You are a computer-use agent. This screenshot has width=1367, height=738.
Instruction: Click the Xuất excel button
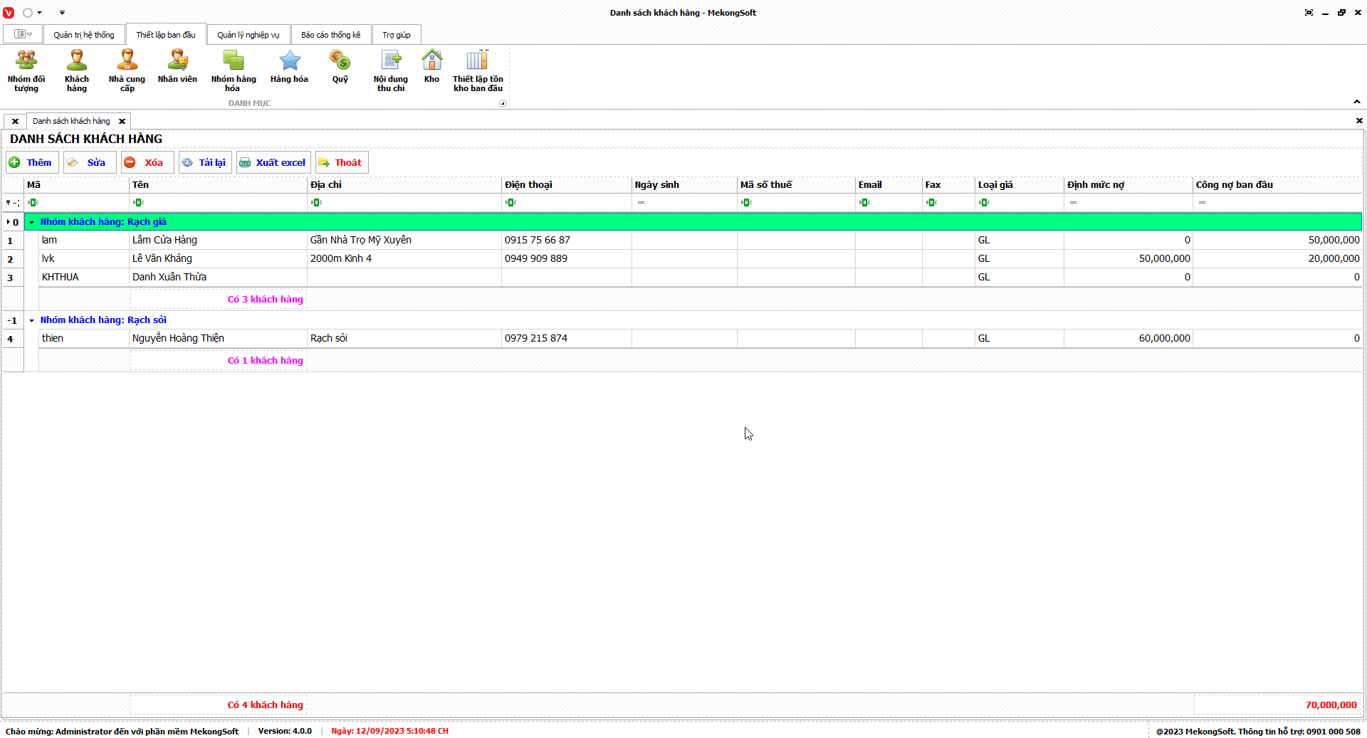tap(273, 162)
